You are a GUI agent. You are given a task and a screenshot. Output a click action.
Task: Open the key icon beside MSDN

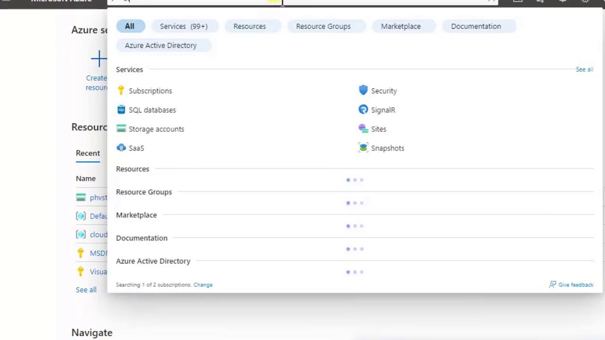coord(81,253)
